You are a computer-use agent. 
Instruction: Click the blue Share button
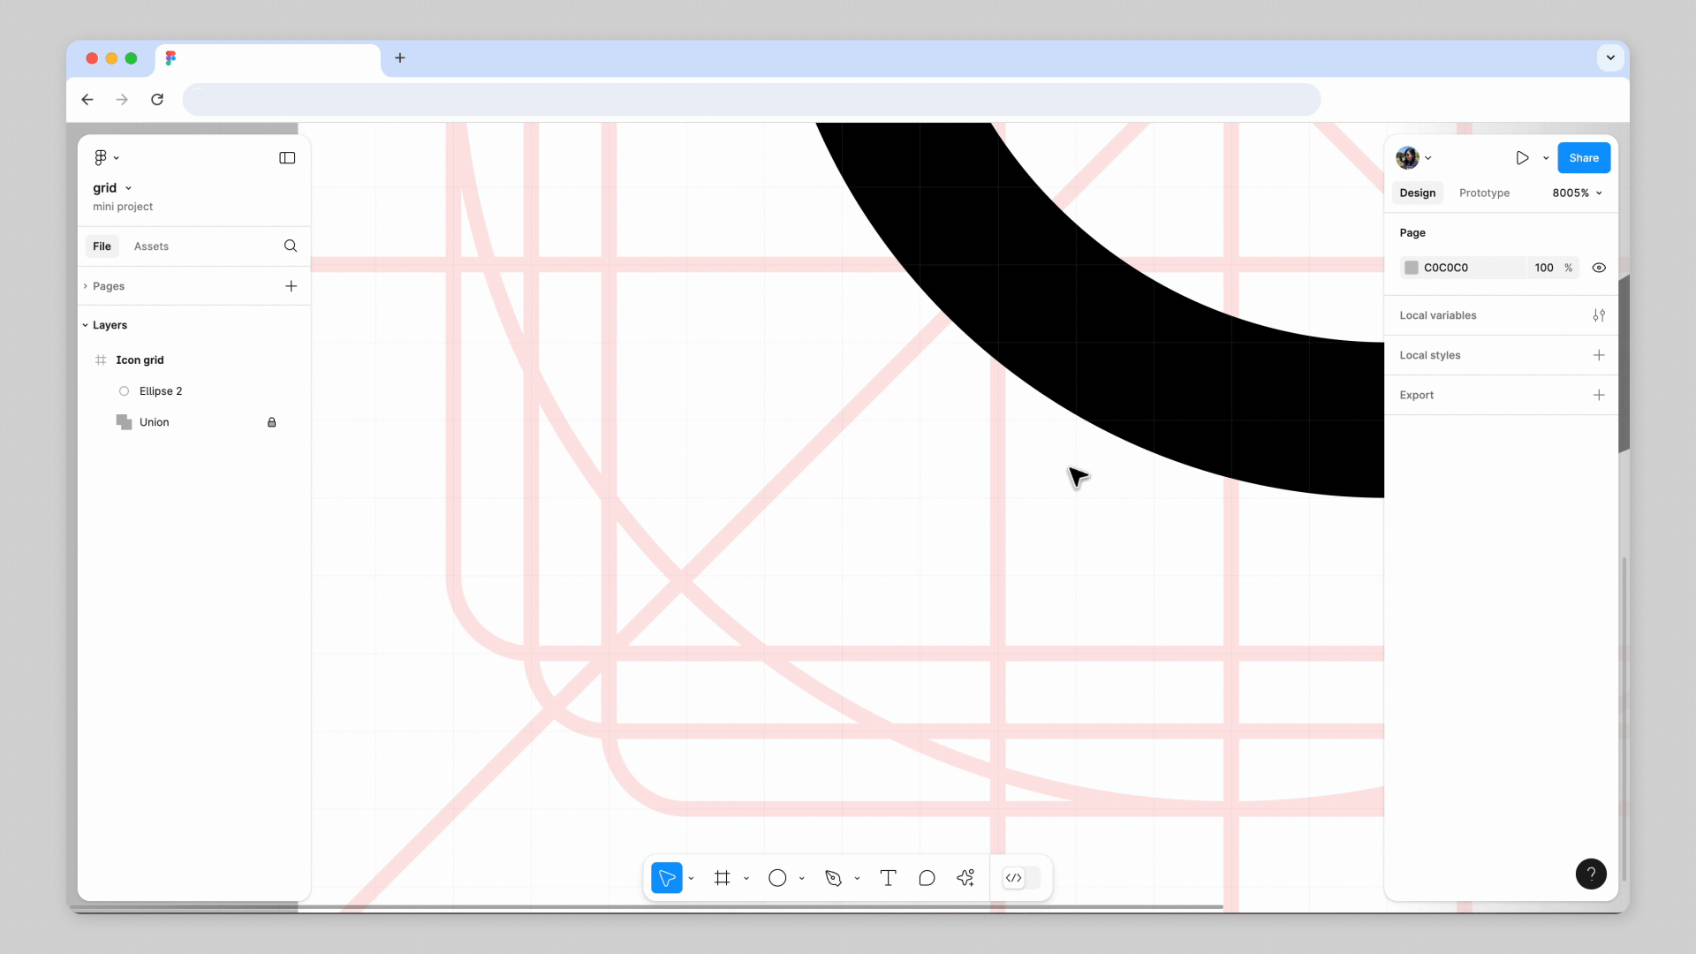(x=1583, y=158)
